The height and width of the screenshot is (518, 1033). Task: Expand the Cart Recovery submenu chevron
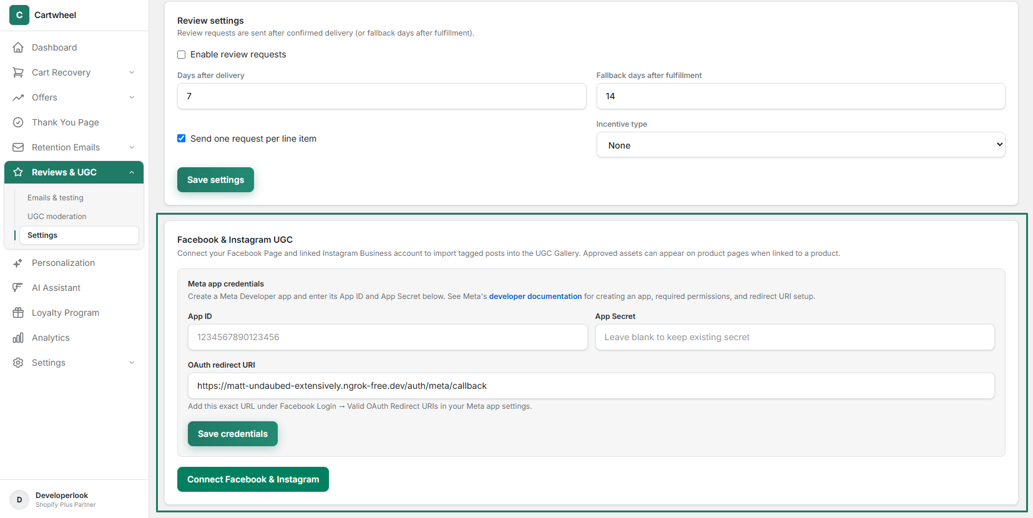132,72
